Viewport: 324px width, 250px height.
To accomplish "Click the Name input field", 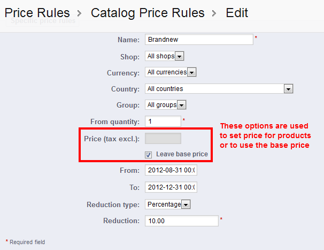I will 198,40.
